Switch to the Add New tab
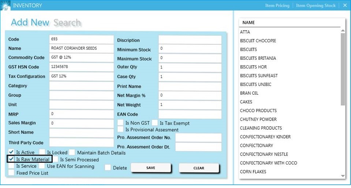This screenshot has width=351, height=188. click(30, 22)
